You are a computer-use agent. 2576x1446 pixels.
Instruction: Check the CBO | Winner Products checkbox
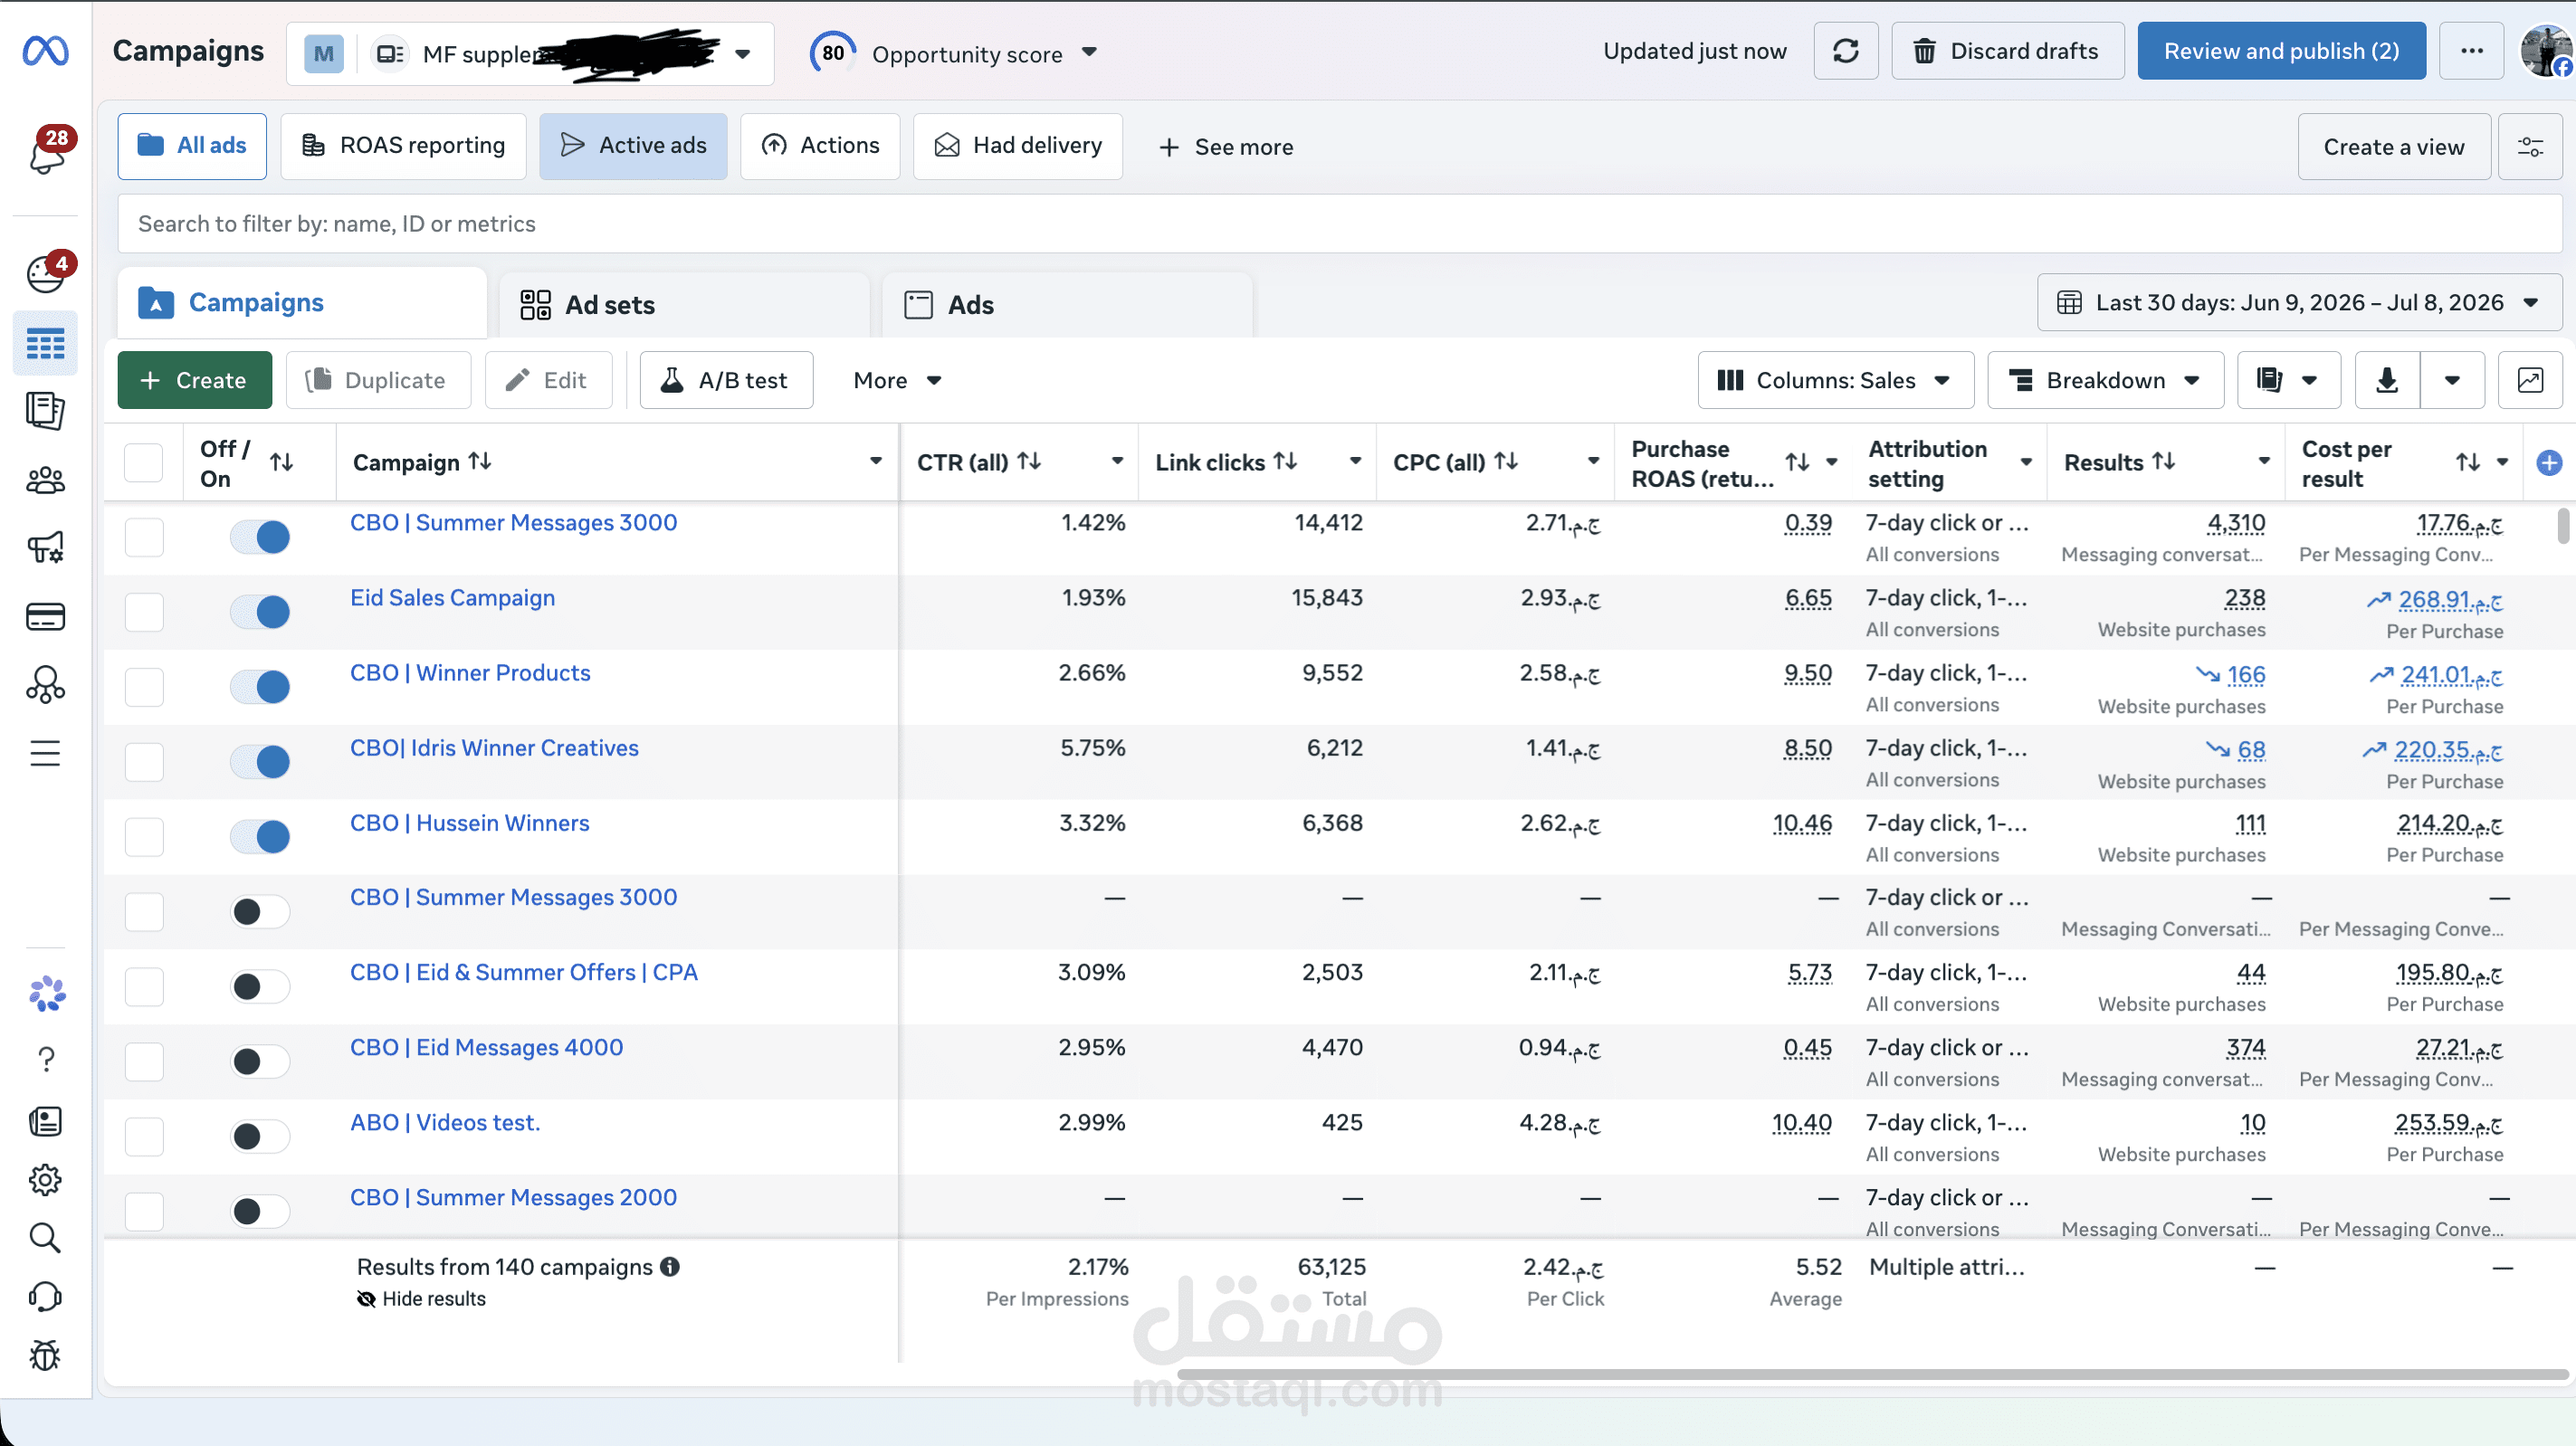coord(144,687)
